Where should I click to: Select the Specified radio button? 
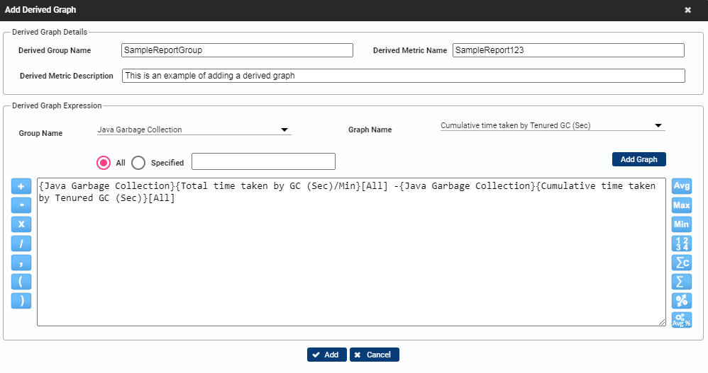[x=139, y=162]
